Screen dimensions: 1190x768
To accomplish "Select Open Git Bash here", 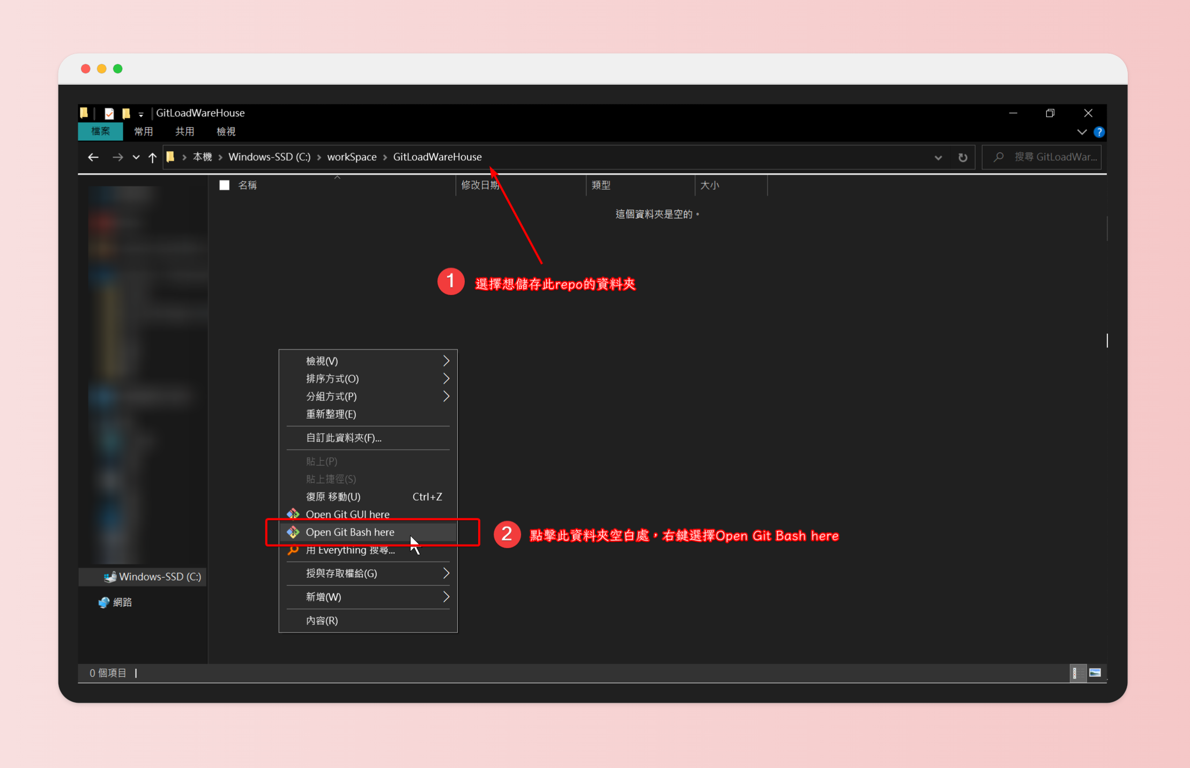I will [x=368, y=532].
